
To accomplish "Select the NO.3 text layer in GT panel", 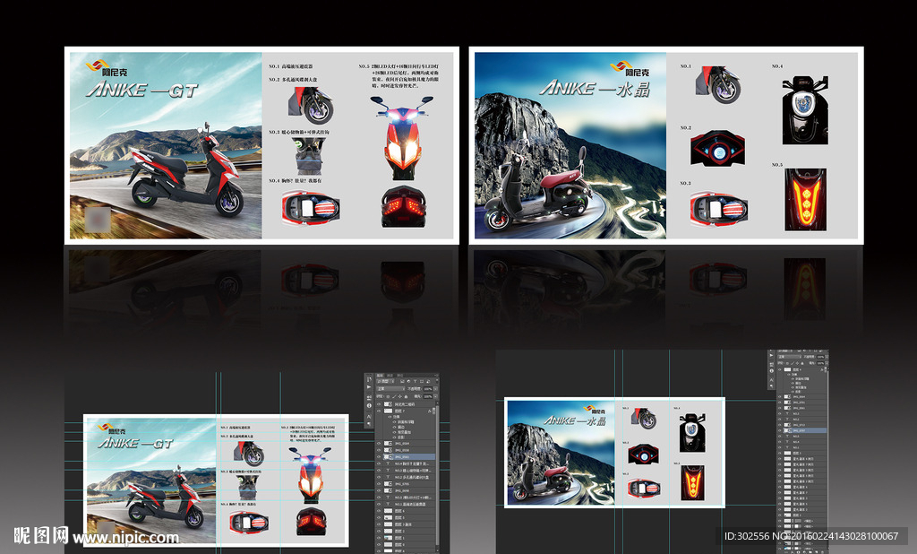I will click(405, 471).
